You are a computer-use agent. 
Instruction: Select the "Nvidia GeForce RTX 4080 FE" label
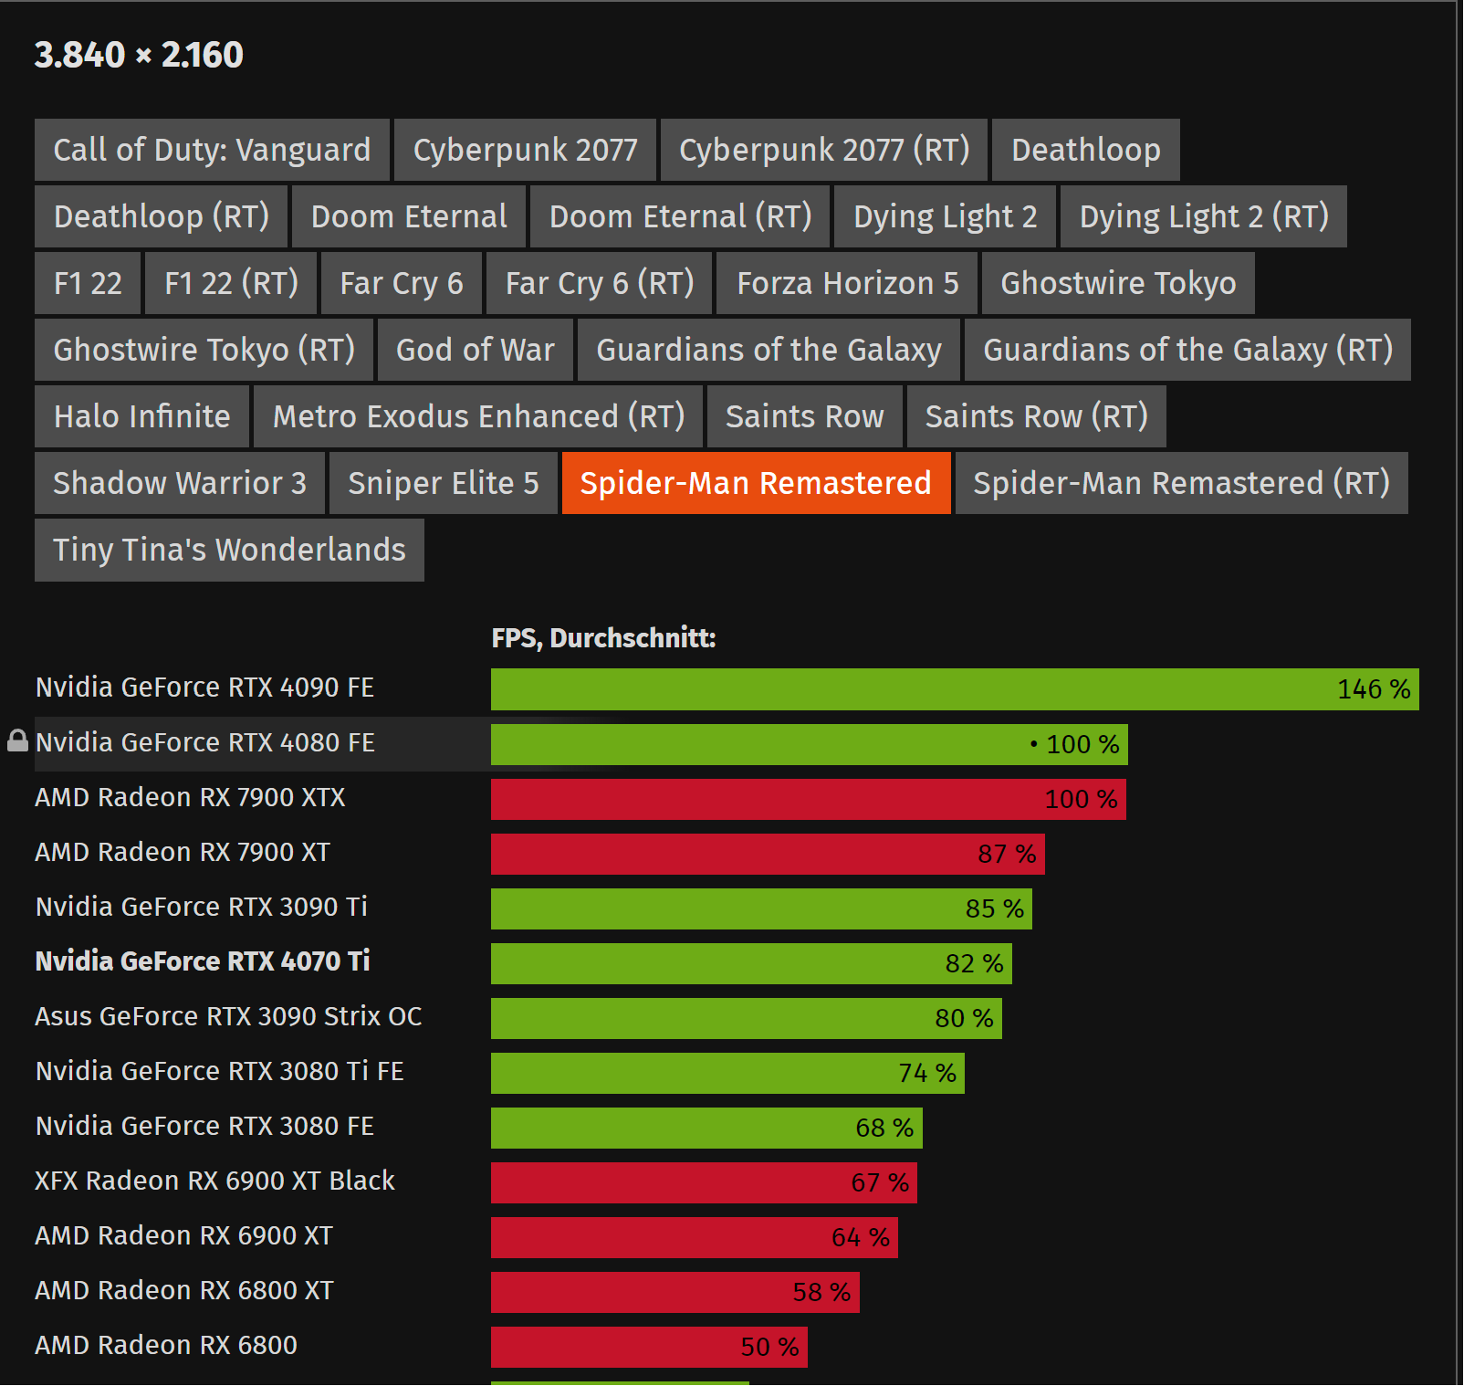(204, 742)
